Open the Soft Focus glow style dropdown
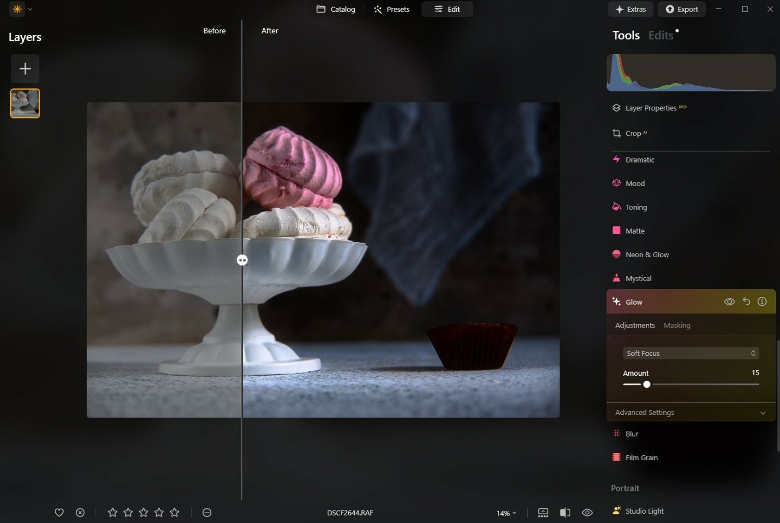 (x=690, y=353)
